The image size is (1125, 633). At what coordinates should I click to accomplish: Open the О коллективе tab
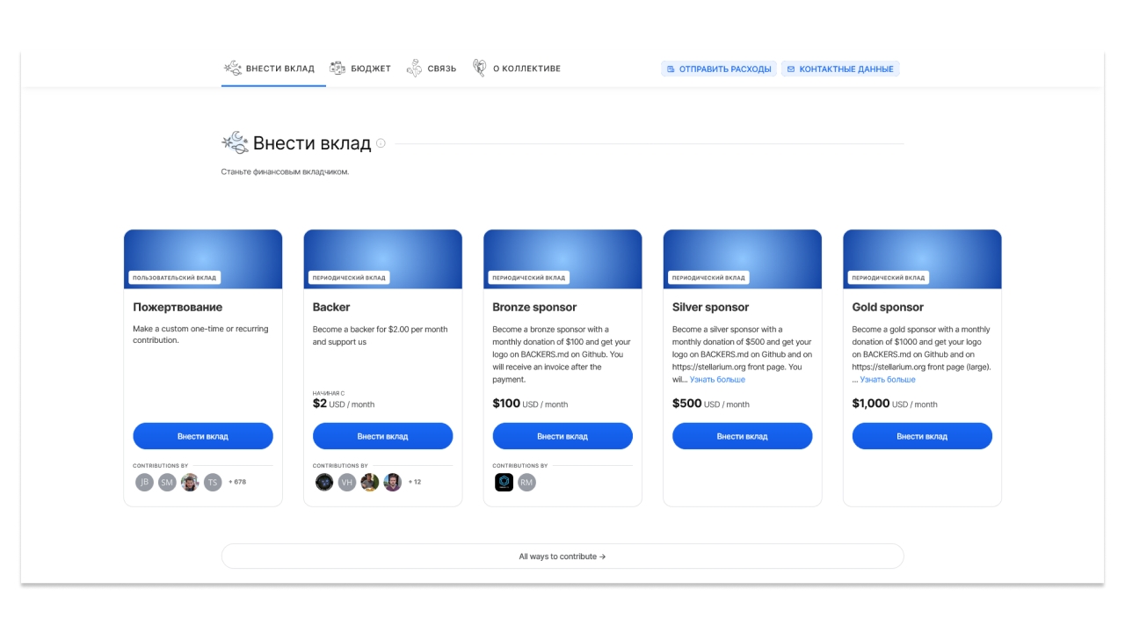pos(517,69)
